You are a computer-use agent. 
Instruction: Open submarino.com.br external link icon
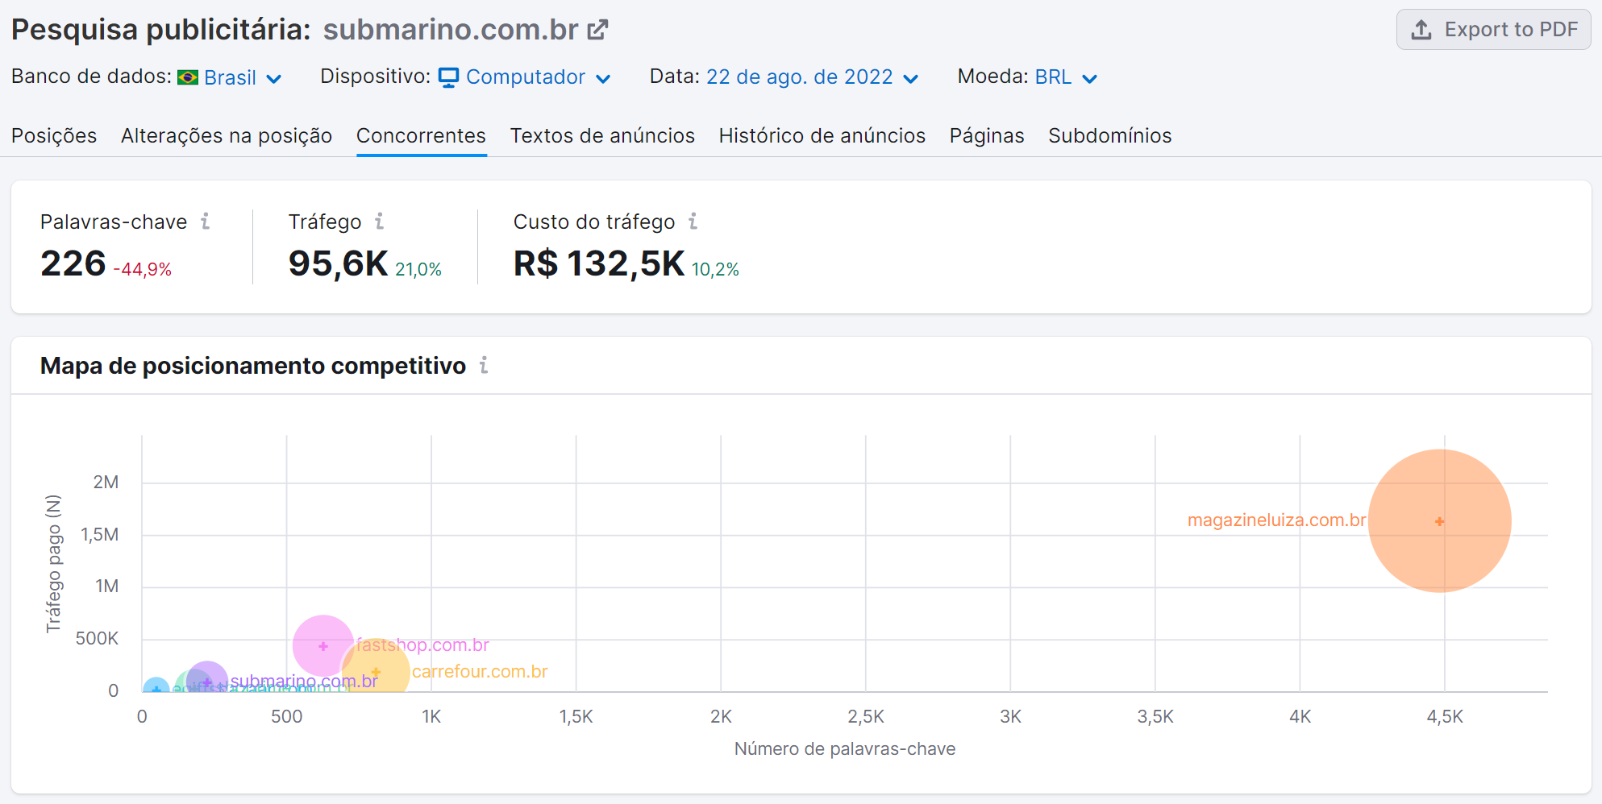(x=597, y=30)
